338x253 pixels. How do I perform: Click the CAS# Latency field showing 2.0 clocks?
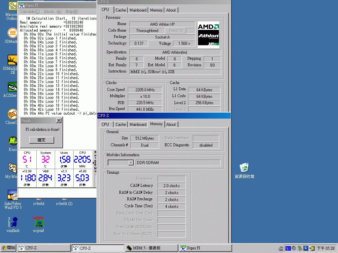(171, 186)
